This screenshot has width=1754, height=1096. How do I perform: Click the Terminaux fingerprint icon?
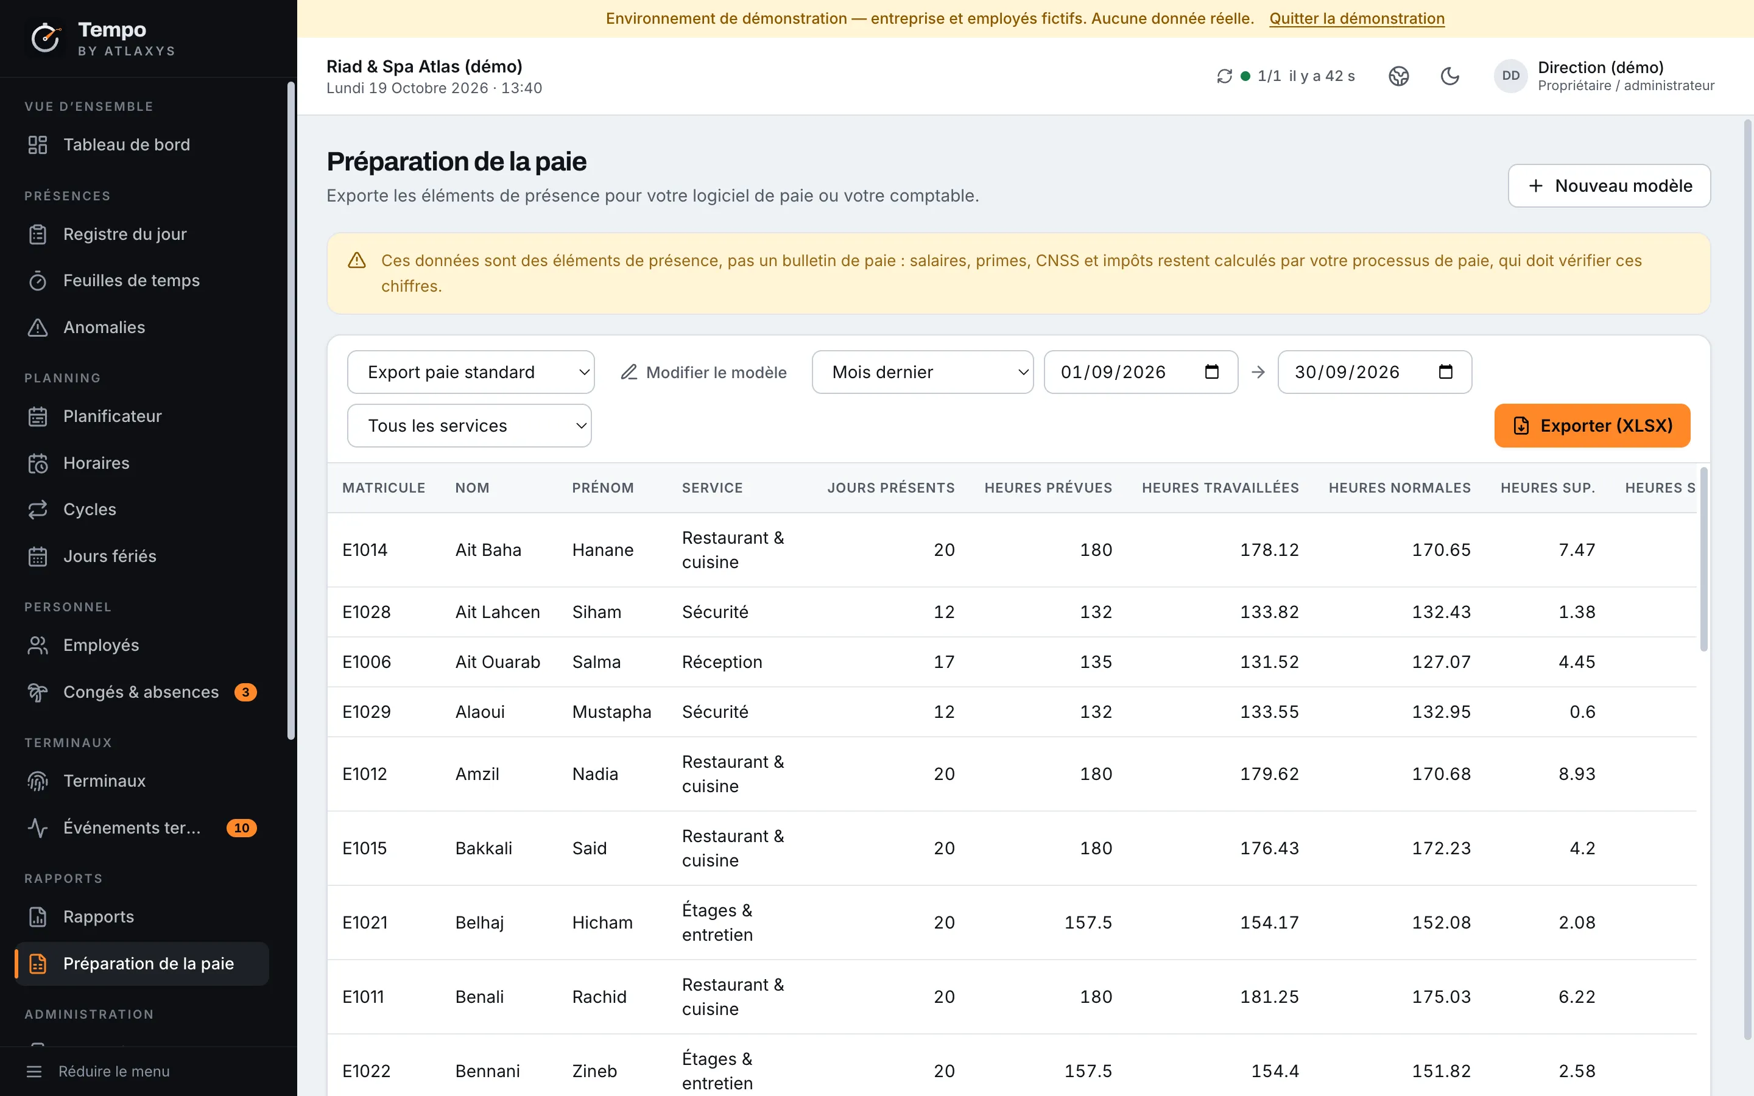click(38, 781)
